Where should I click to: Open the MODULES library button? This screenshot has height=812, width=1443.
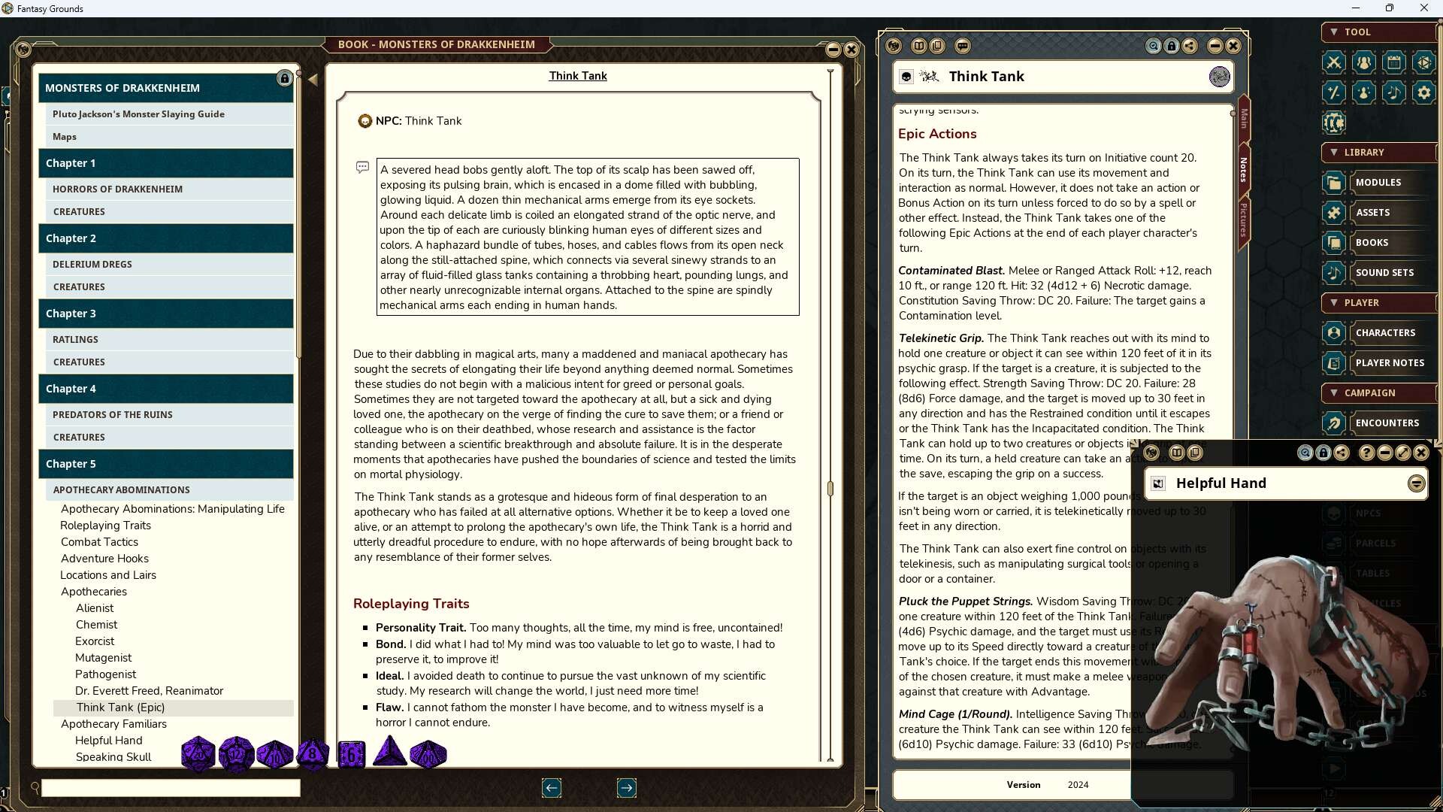point(1394,183)
